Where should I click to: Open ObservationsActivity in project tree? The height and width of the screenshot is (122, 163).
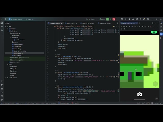(x=20, y=51)
